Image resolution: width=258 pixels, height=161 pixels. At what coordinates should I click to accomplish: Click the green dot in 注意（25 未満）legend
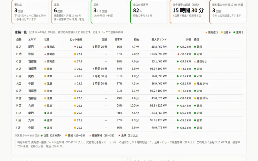[x=42, y=136]
